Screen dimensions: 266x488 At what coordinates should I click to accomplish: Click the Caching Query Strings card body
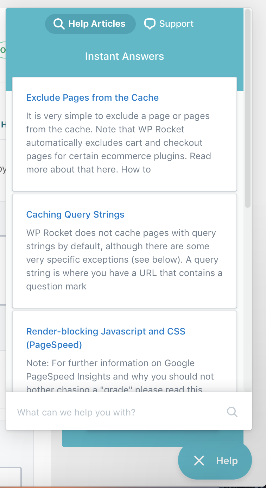tap(124, 259)
